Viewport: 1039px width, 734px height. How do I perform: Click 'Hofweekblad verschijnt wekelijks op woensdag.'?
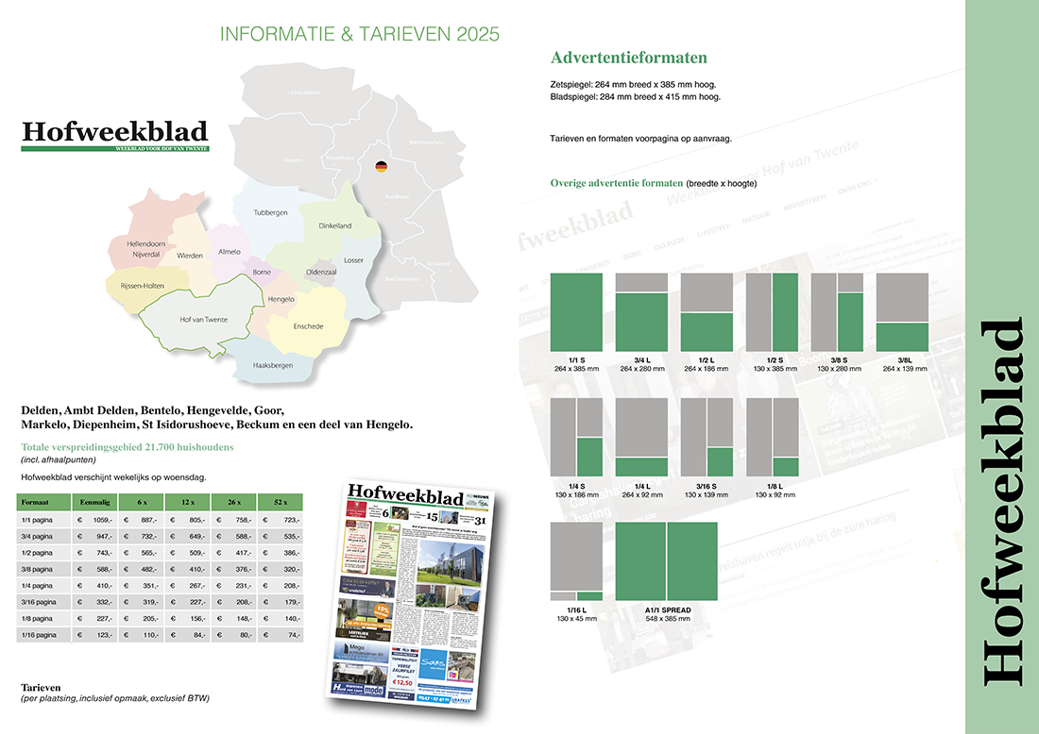[114, 477]
